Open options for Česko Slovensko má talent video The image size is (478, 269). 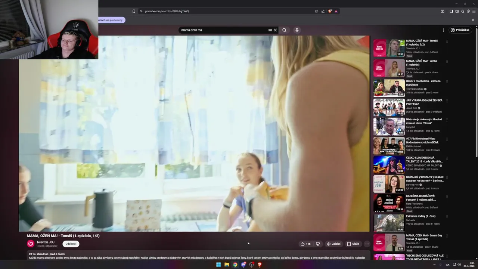[447, 158]
